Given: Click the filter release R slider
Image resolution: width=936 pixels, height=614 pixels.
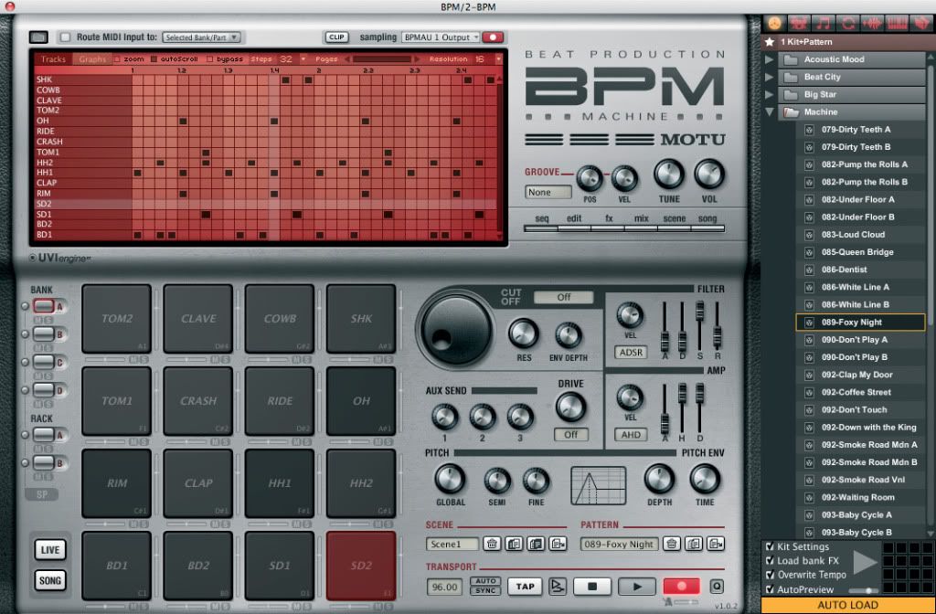Looking at the screenshot, I should (x=717, y=326).
